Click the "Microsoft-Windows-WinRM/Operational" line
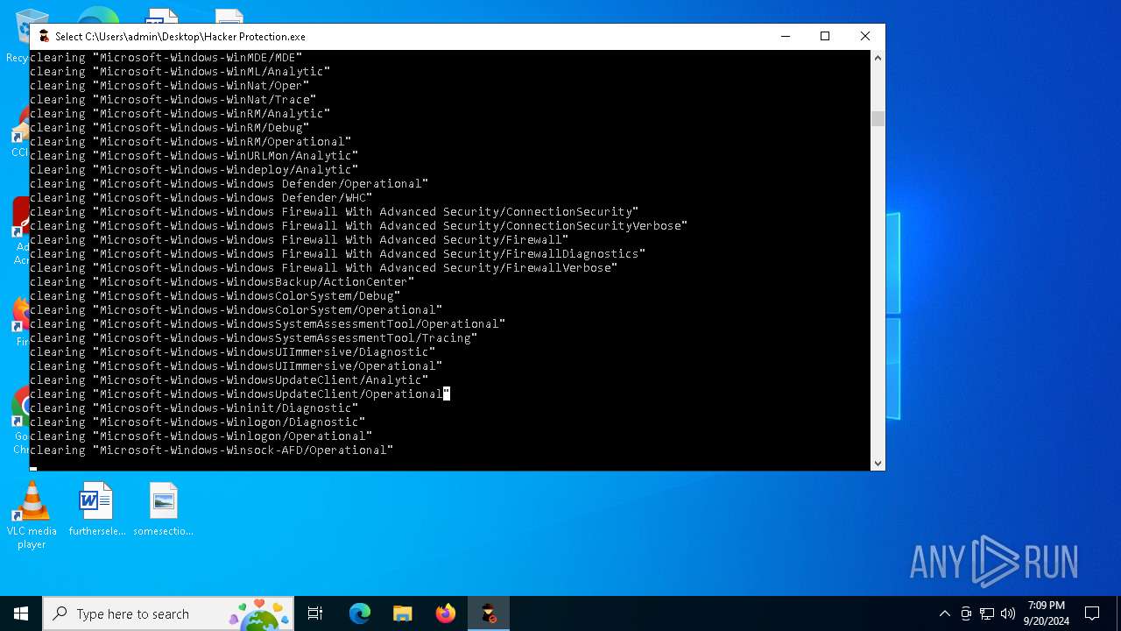 pos(191,142)
